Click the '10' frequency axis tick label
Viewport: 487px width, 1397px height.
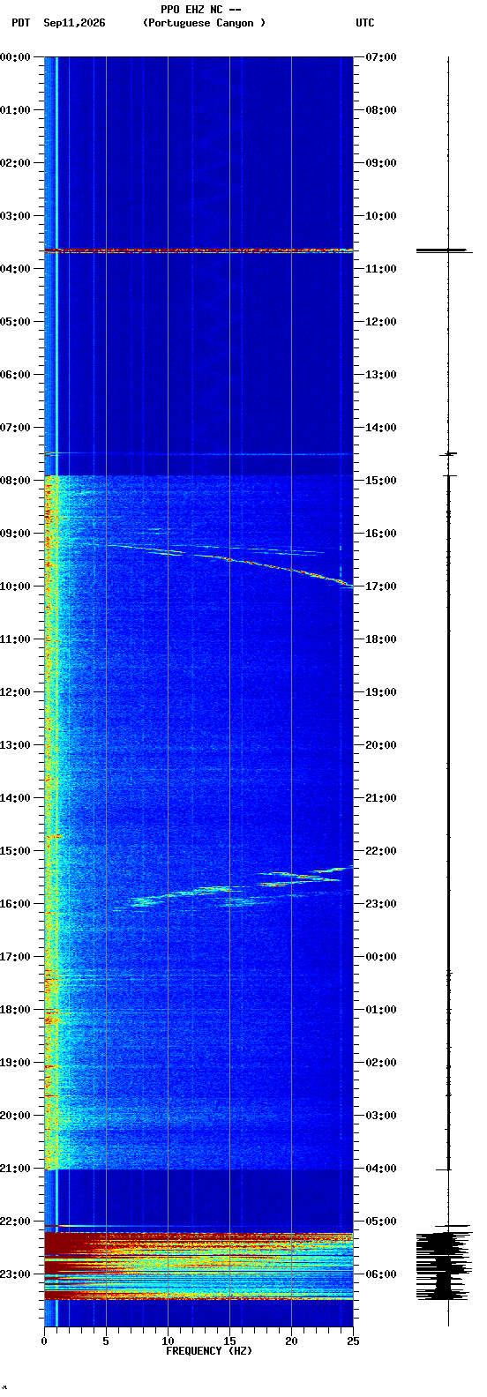tap(168, 1341)
